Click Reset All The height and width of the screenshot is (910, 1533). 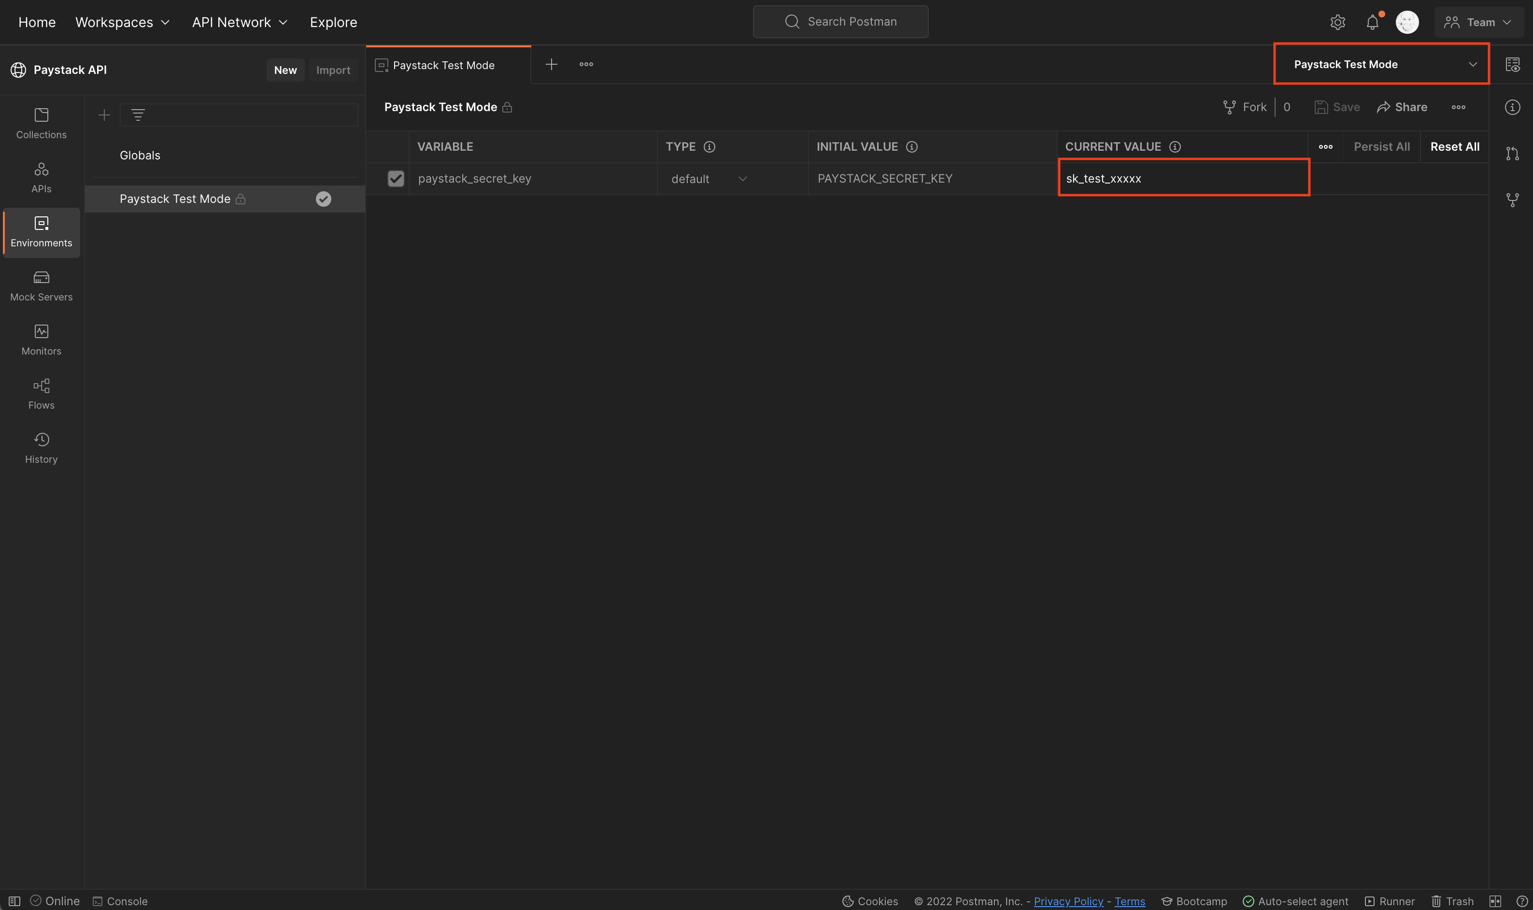coord(1454,146)
